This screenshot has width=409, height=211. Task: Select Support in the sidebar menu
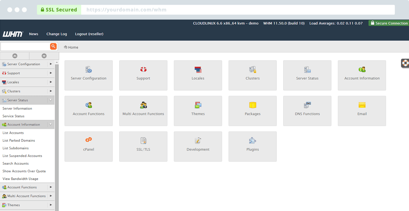pyautogui.click(x=14, y=73)
